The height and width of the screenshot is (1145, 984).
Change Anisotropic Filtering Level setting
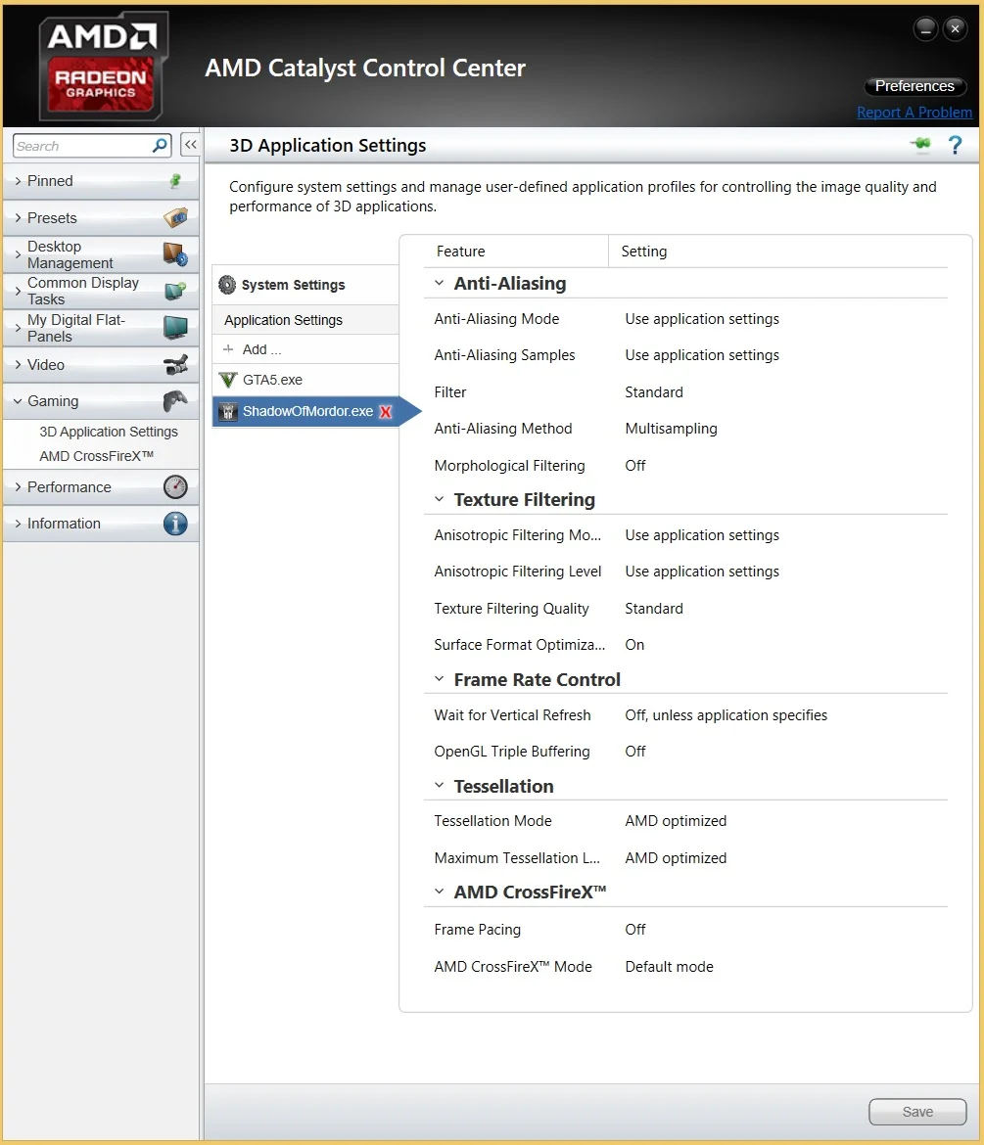tap(702, 572)
